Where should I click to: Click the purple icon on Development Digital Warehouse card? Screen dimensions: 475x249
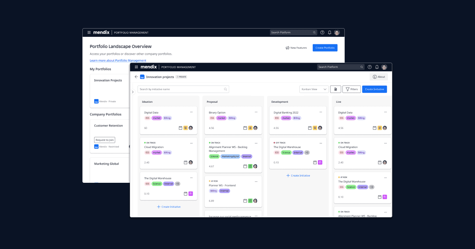[x=320, y=162]
